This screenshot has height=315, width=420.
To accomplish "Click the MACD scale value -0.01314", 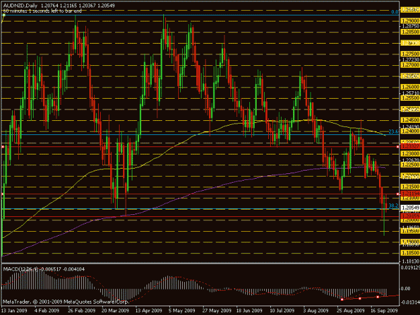I will [x=411, y=302].
